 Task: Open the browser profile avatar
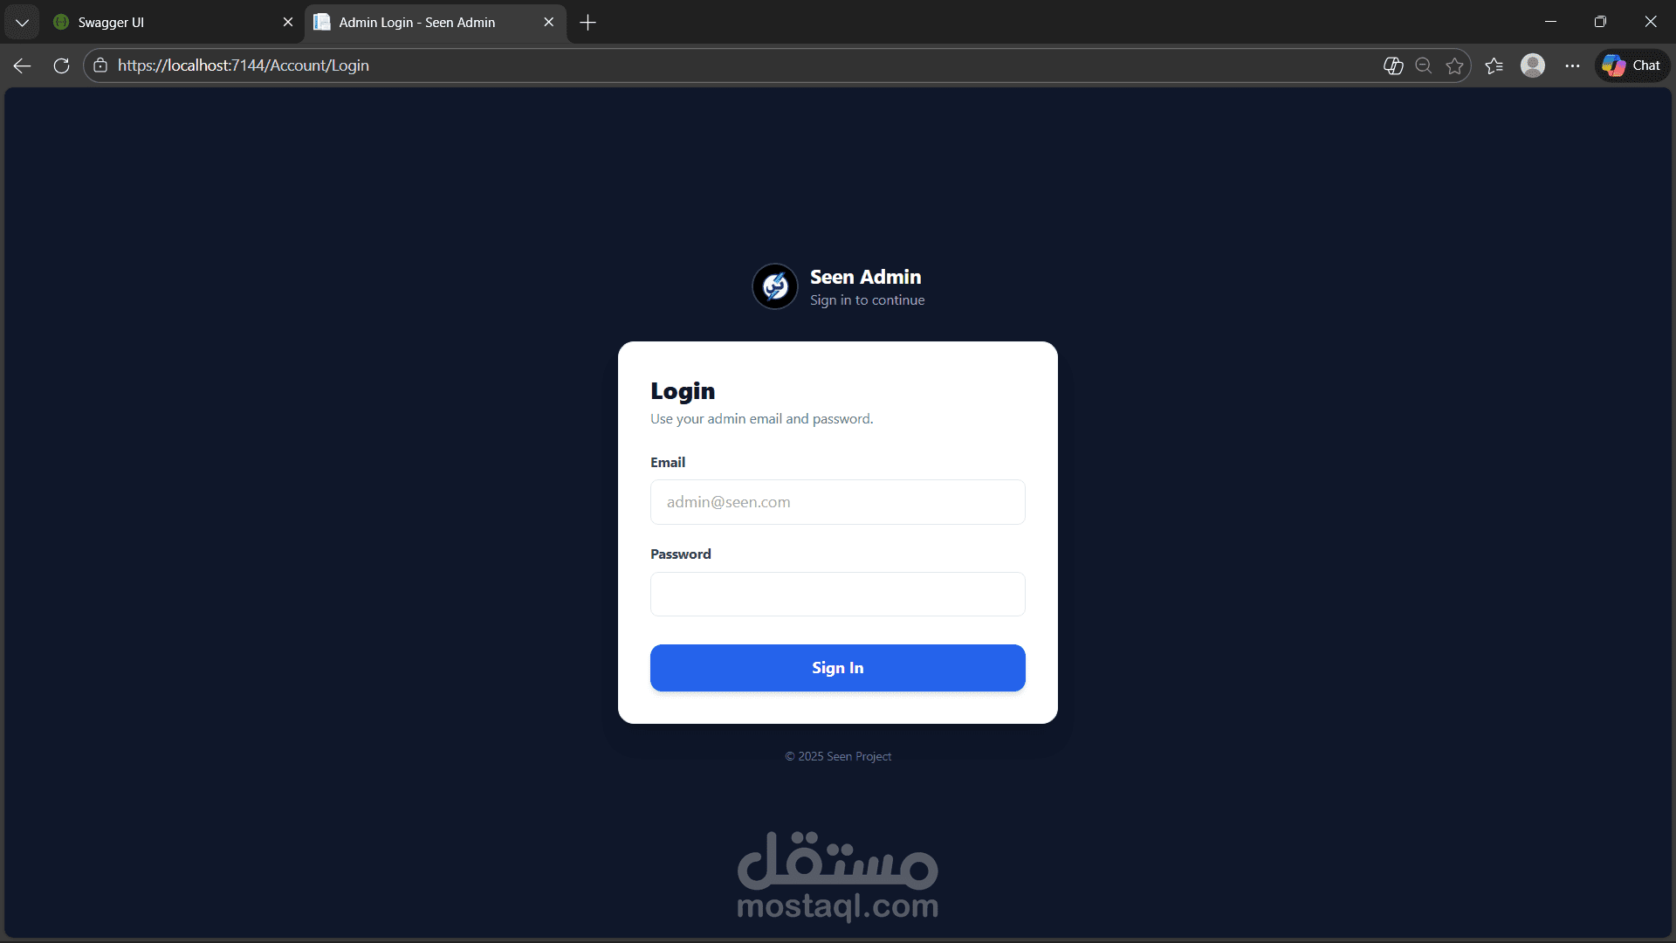click(x=1533, y=65)
